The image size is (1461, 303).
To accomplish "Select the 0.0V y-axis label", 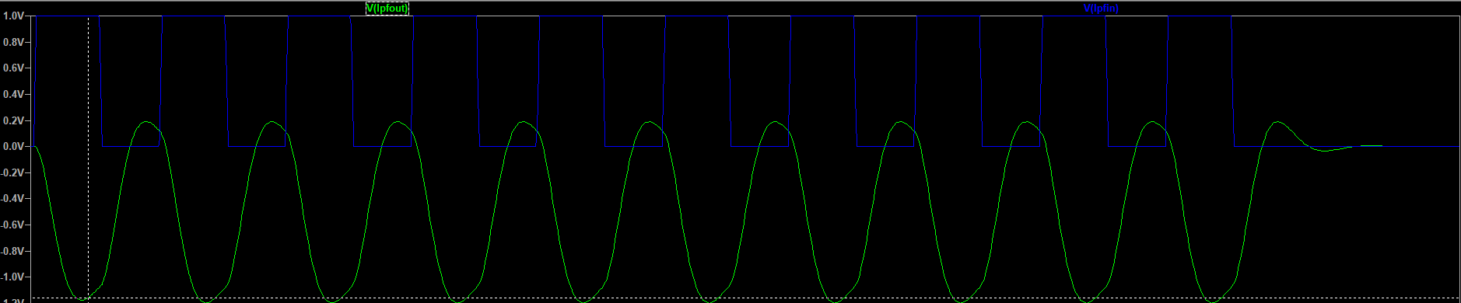I will pos(13,146).
